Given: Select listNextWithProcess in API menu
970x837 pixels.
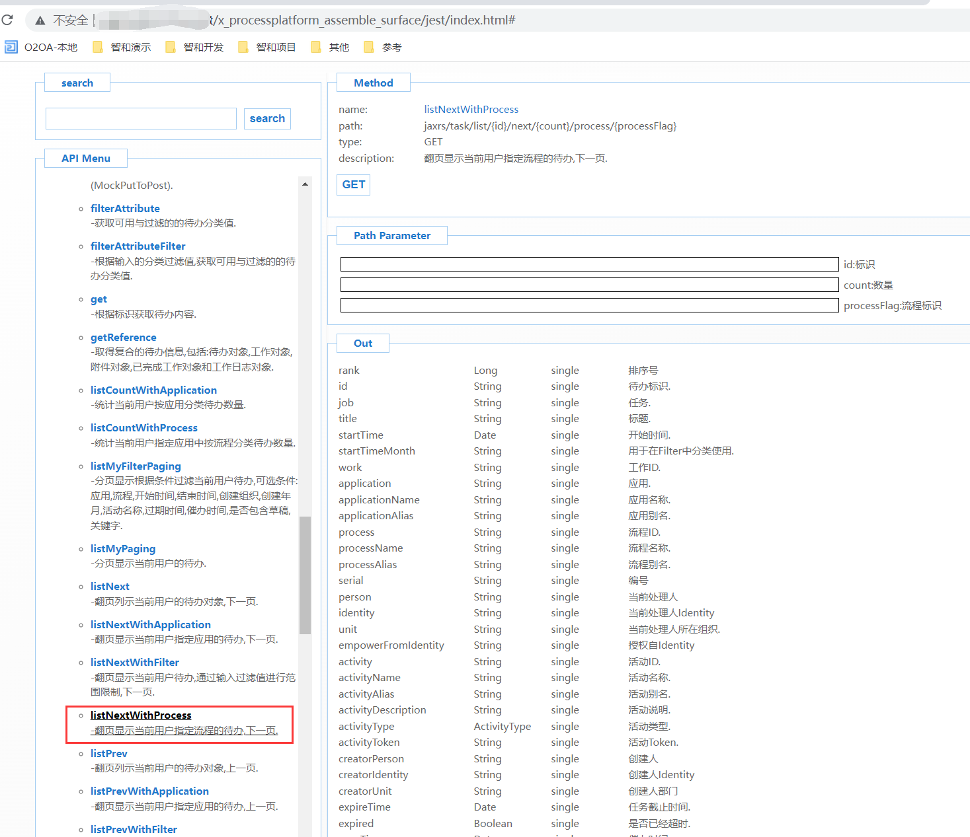Looking at the screenshot, I should [x=141, y=715].
